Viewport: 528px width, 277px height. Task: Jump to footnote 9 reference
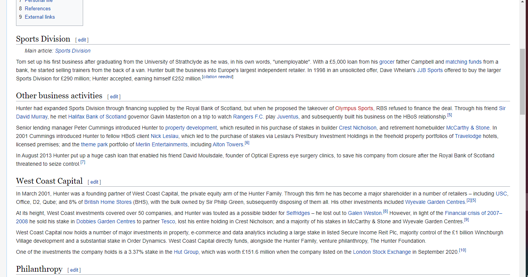tap(467, 219)
